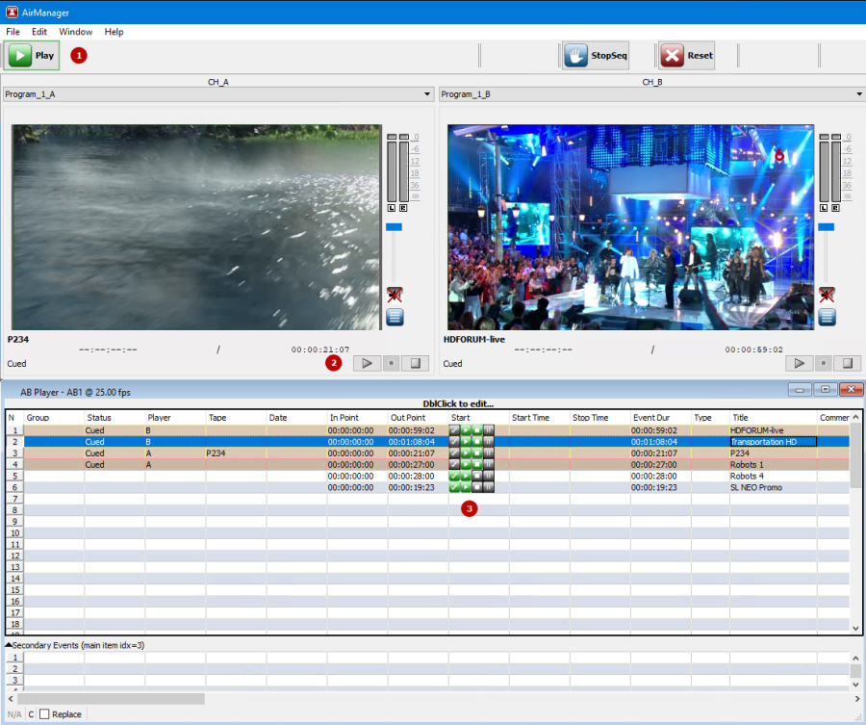Click the R audio channel button on CH_A
This screenshot has height=725, width=866.
[403, 208]
